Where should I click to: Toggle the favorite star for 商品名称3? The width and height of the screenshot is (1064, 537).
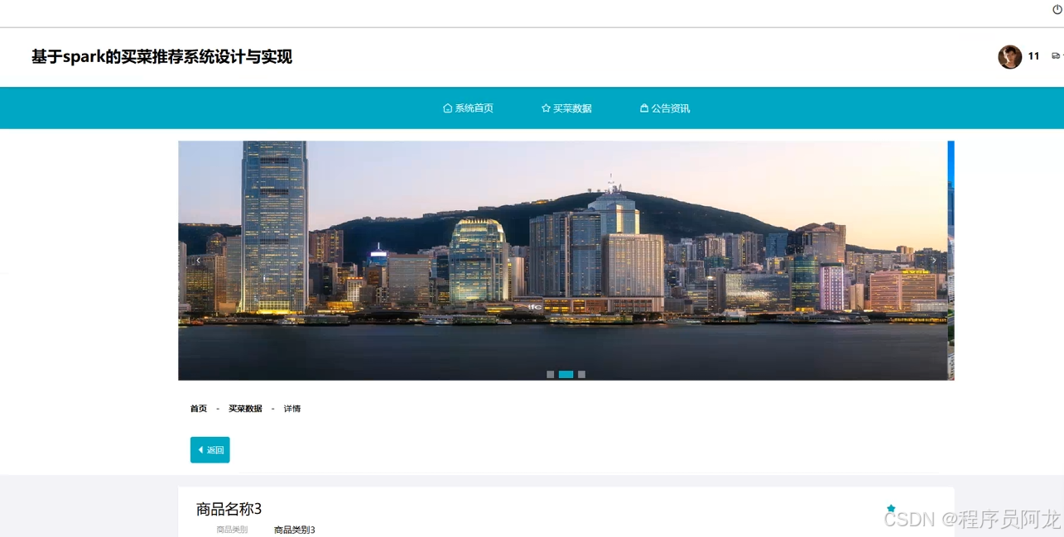(890, 509)
